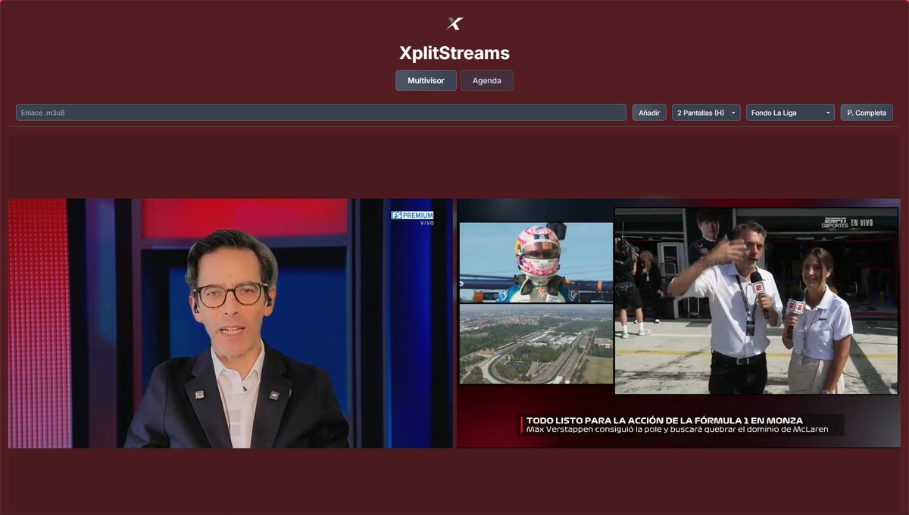Click the XplitStreams X logo icon
Viewport: 909px width, 515px height.
[x=454, y=23]
